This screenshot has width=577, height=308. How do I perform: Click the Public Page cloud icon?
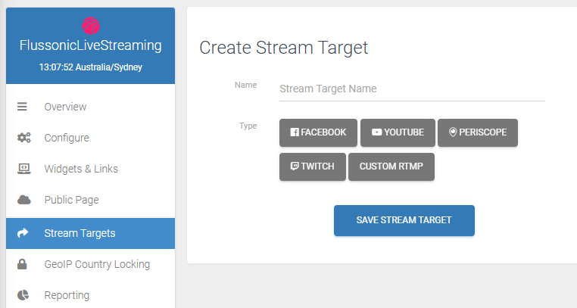(24, 200)
